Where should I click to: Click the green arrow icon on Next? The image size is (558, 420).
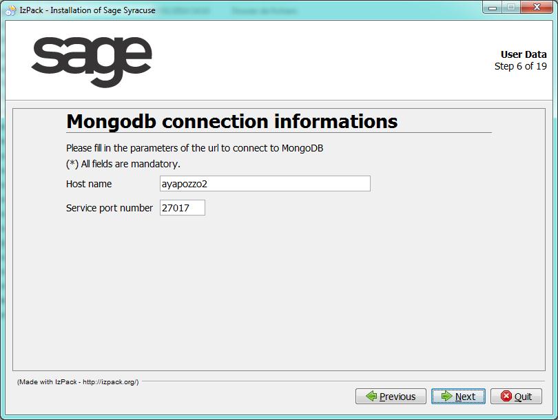[446, 396]
